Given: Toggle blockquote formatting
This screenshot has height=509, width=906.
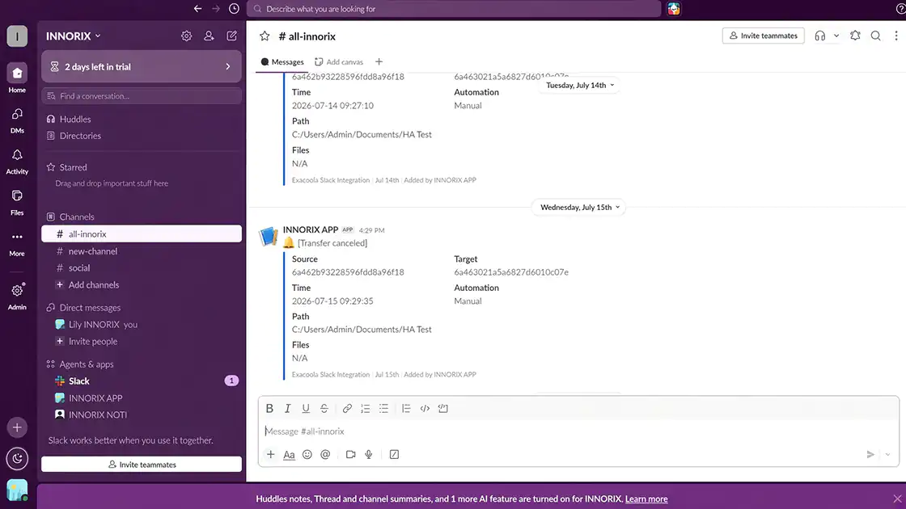Looking at the screenshot, I should tap(406, 409).
